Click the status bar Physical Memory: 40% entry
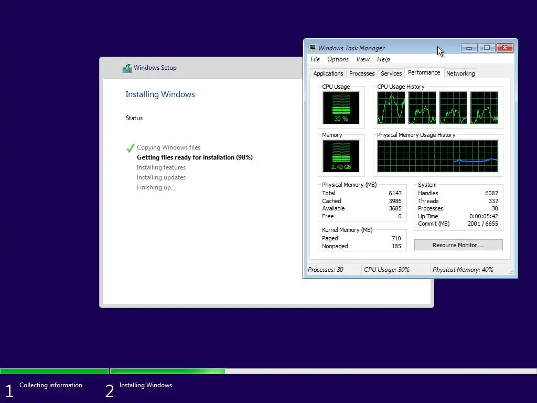The width and height of the screenshot is (537, 403). click(463, 270)
